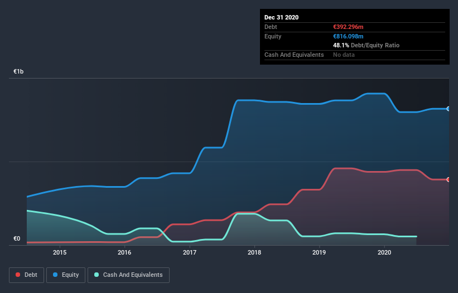This screenshot has height=293, width=458.
Task: Click the 2020 x-axis label
Action: point(384,252)
